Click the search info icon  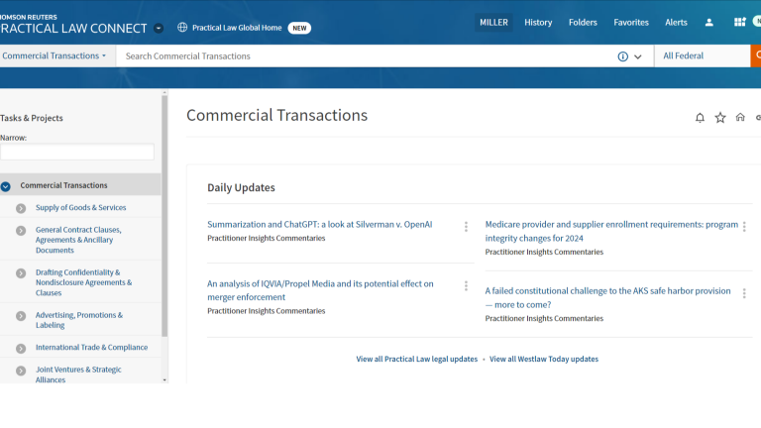tap(623, 56)
